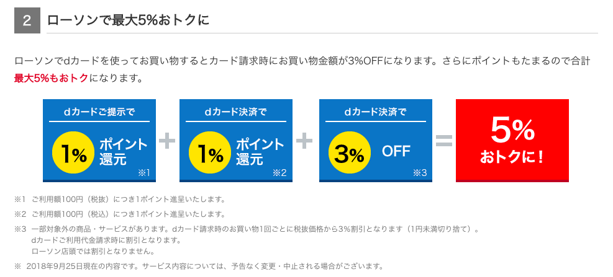Click the gray equals sign

pyautogui.click(x=443, y=141)
